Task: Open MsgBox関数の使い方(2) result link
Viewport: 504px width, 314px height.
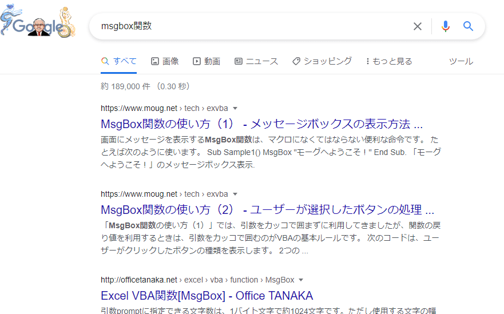Action: 267,210
